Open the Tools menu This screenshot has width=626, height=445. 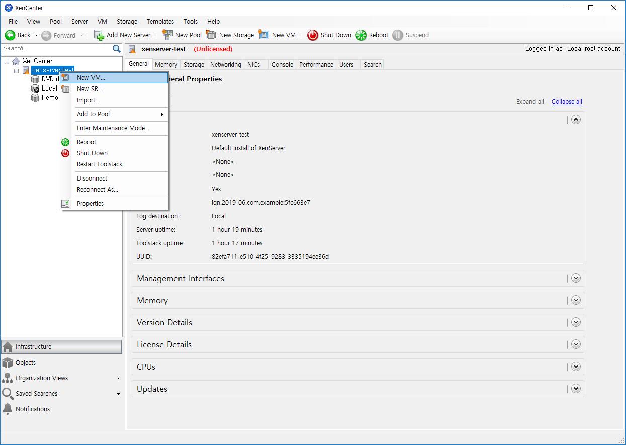point(191,22)
